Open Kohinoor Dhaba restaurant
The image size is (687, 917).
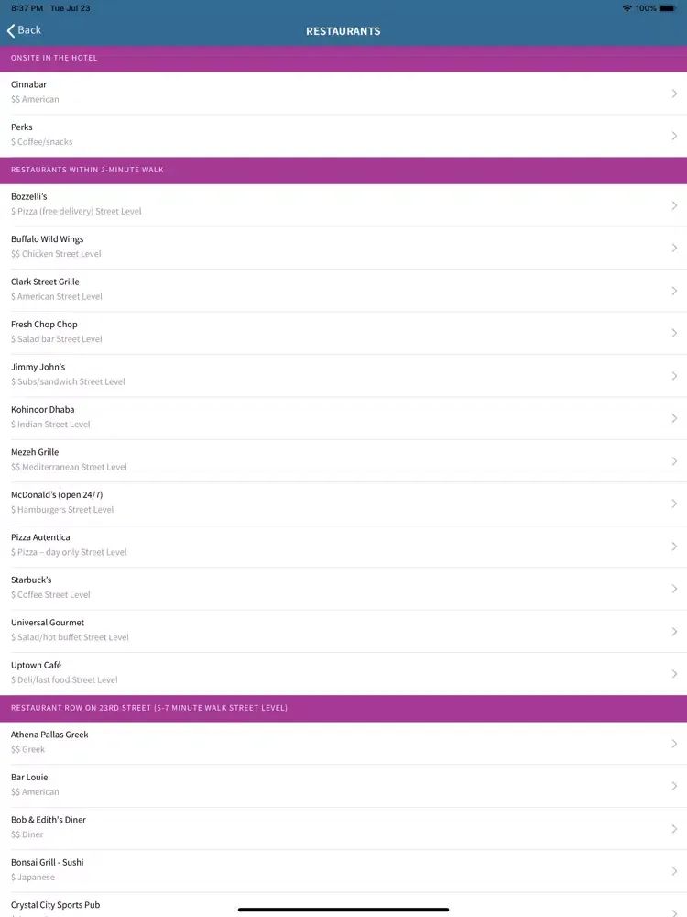(343, 419)
